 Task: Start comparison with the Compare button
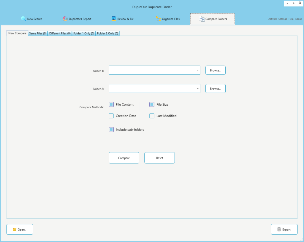[x=124, y=158]
